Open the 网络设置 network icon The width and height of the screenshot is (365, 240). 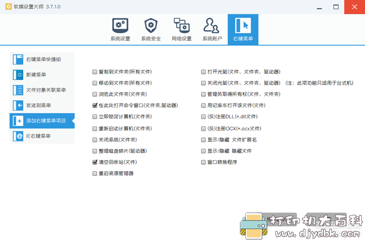pos(182,26)
